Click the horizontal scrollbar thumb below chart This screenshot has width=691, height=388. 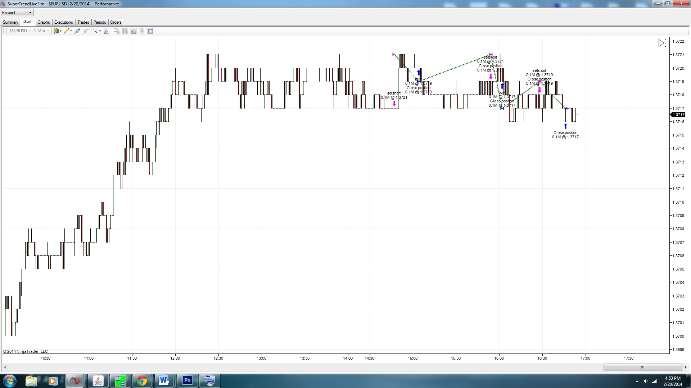pos(642,367)
